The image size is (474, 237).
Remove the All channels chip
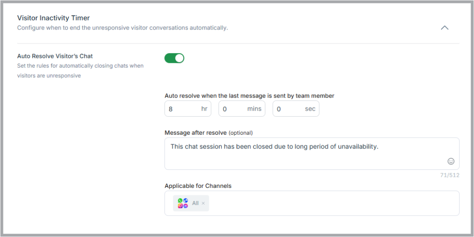[x=203, y=203]
